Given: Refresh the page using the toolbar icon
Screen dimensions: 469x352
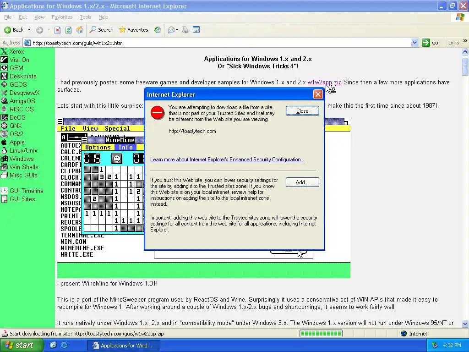Looking at the screenshot, I should click(x=69, y=30).
